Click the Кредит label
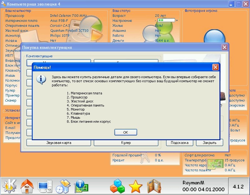250x195 pixels. click(118, 160)
